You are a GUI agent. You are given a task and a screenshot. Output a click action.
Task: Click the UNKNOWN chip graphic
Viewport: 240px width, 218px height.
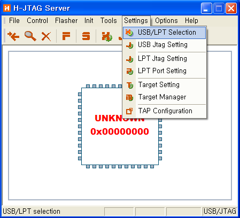point(120,126)
